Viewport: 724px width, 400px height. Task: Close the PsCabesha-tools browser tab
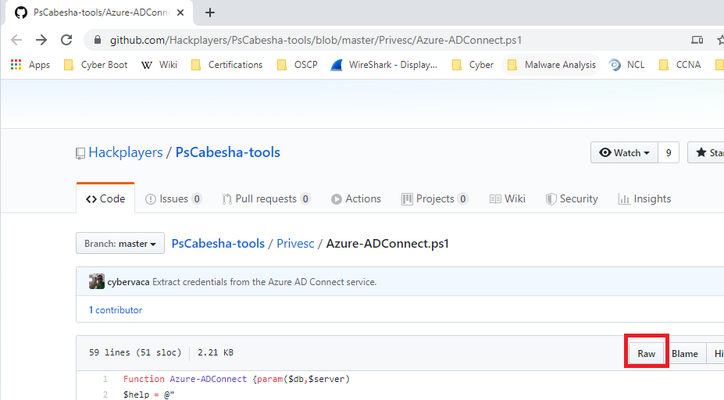(x=180, y=12)
